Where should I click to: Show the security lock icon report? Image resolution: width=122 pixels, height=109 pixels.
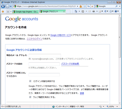(81, 6)
